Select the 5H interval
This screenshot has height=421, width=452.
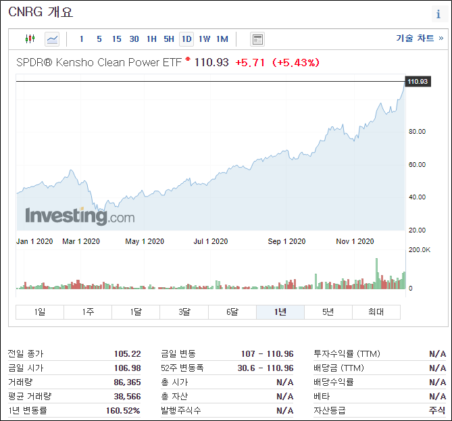tap(169, 39)
